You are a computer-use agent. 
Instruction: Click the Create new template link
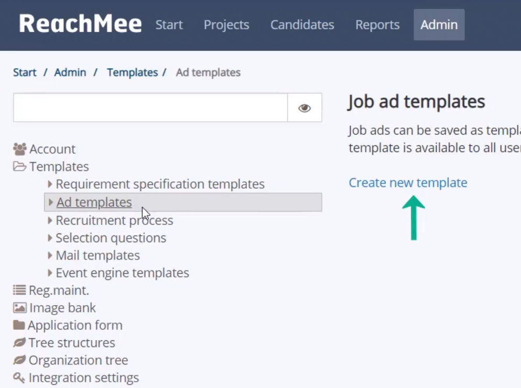[408, 182]
